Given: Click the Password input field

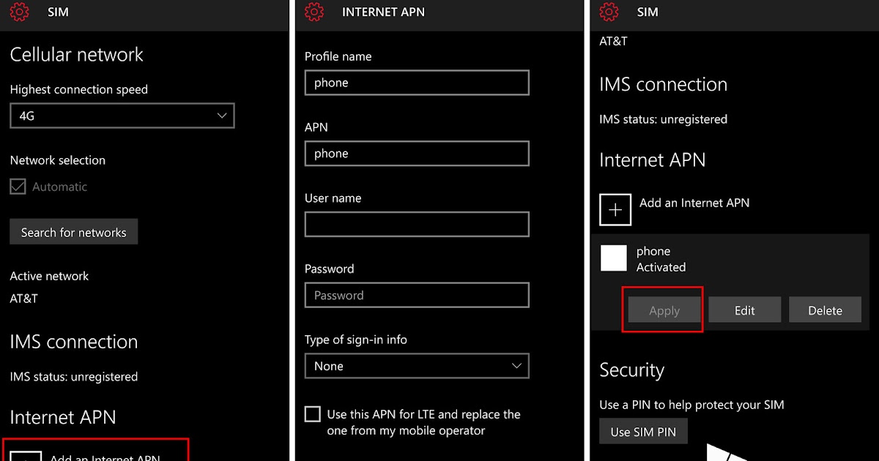Looking at the screenshot, I should (417, 295).
